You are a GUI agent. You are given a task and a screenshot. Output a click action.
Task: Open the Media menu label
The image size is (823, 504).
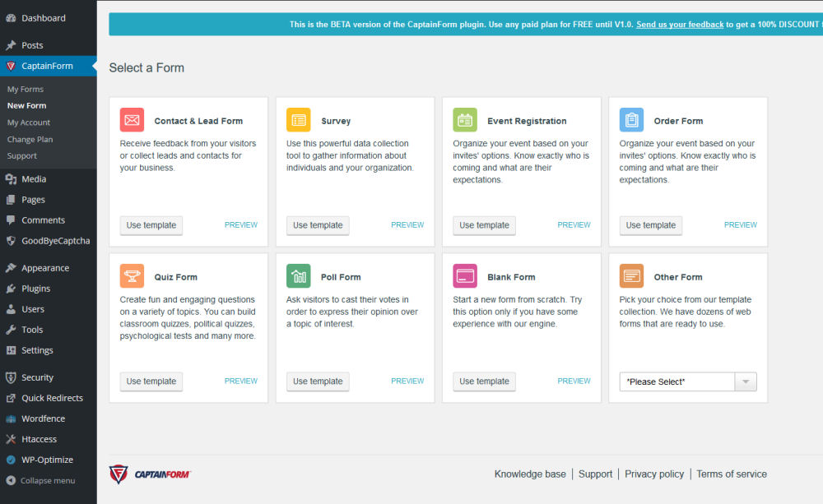[34, 179]
